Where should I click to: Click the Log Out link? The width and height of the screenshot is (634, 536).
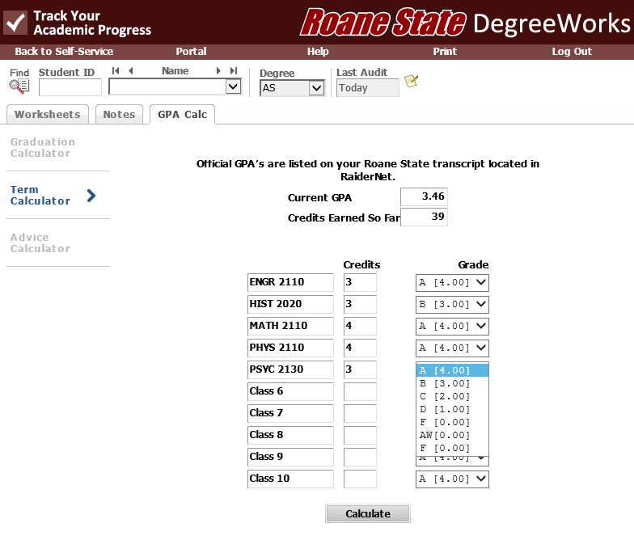click(572, 51)
